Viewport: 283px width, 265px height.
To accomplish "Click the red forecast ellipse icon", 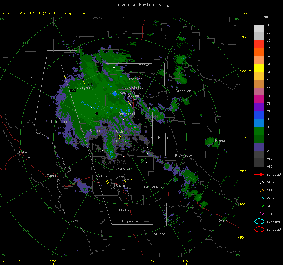I will pos(259,229).
